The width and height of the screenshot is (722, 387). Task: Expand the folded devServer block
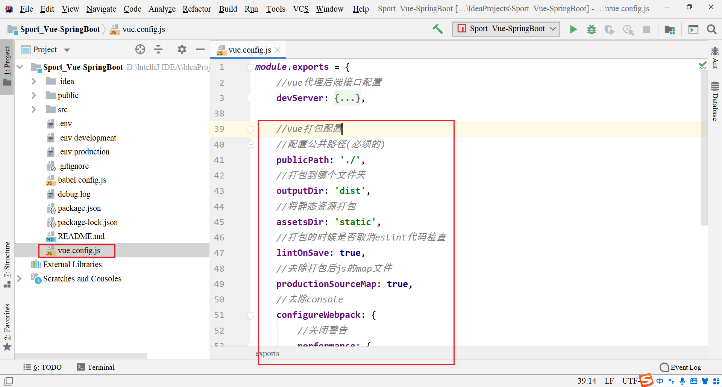pyautogui.click(x=251, y=98)
